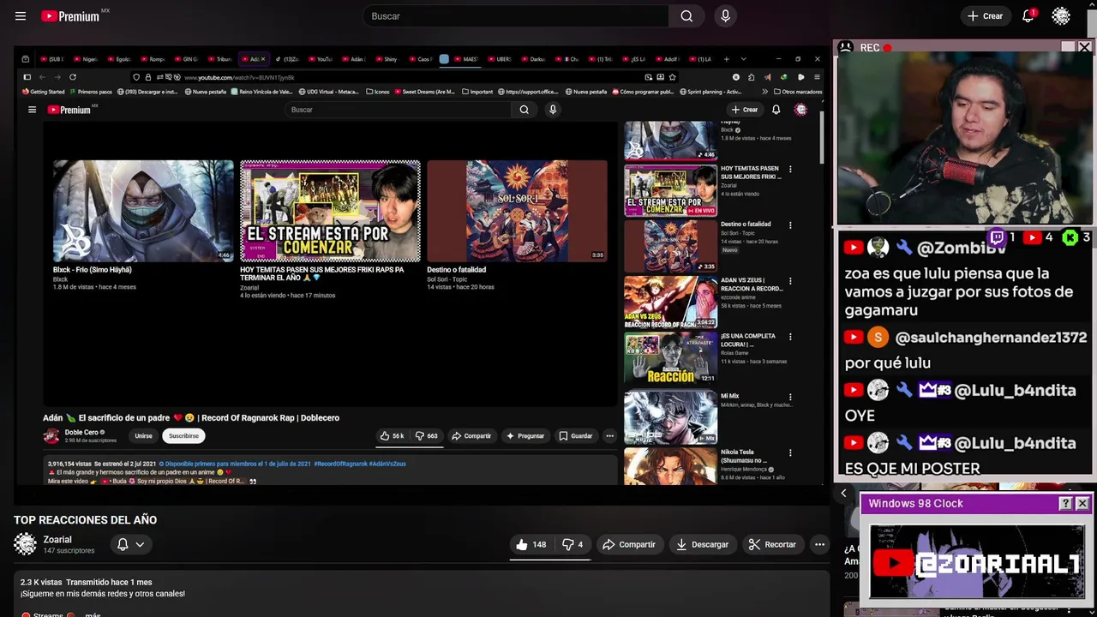This screenshot has height=617, width=1097.
Task: Bookmark page with star icon in address bar
Action: pyautogui.click(x=672, y=77)
